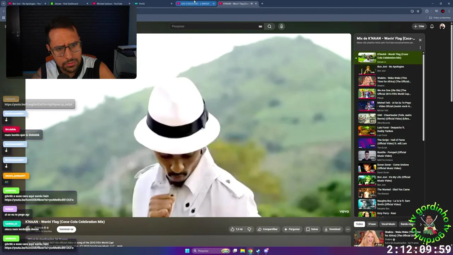The image size is (453, 255).
Task: Play Bastille - Pompeii playlist item
Action: tap(388, 156)
